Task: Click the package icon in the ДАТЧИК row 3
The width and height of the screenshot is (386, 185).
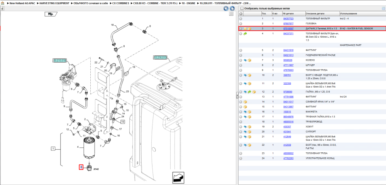Action: click(249, 29)
